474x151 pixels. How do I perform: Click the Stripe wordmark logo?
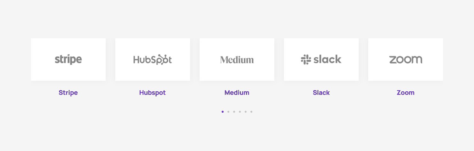tap(68, 60)
